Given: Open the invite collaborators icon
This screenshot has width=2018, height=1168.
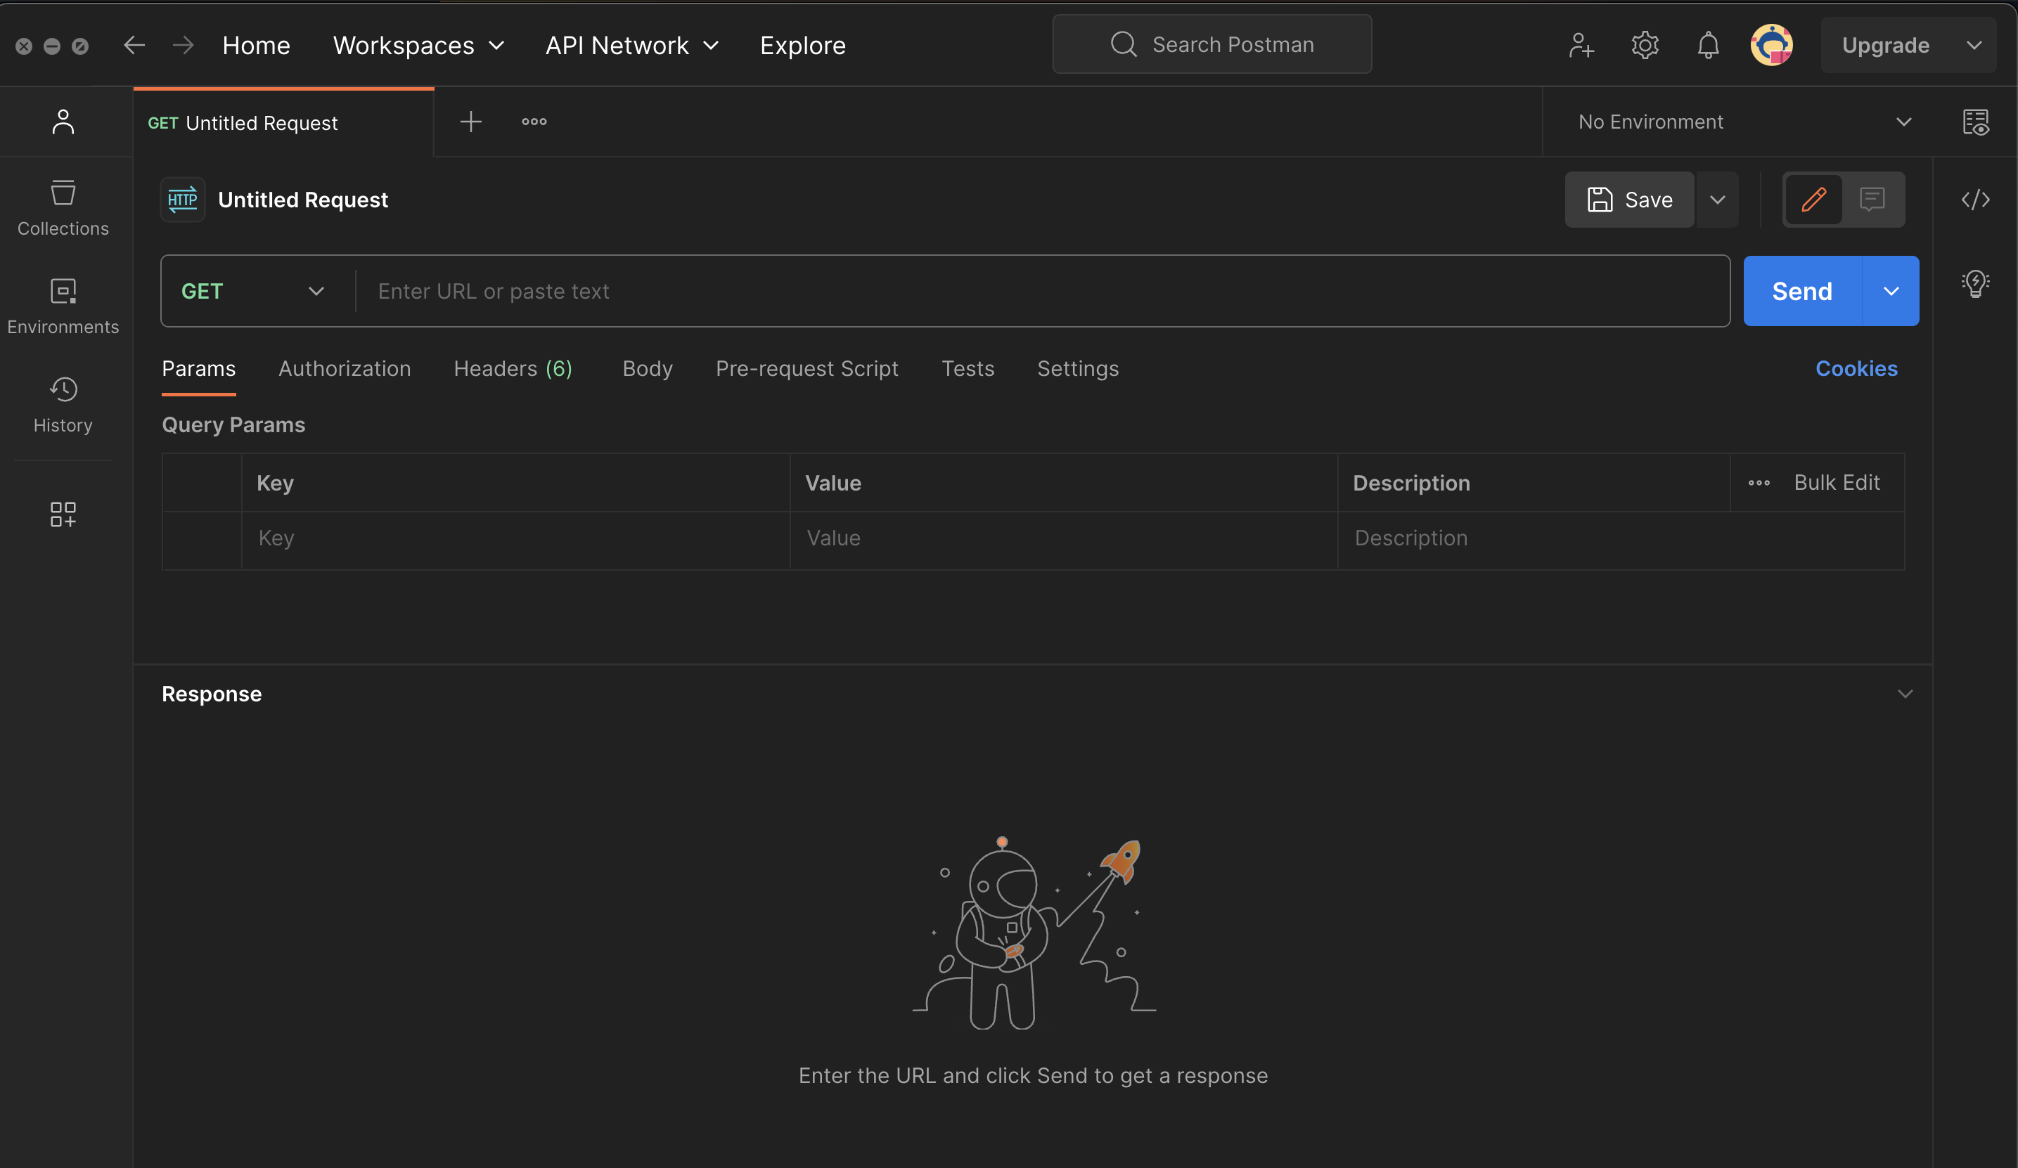Looking at the screenshot, I should (x=1581, y=45).
